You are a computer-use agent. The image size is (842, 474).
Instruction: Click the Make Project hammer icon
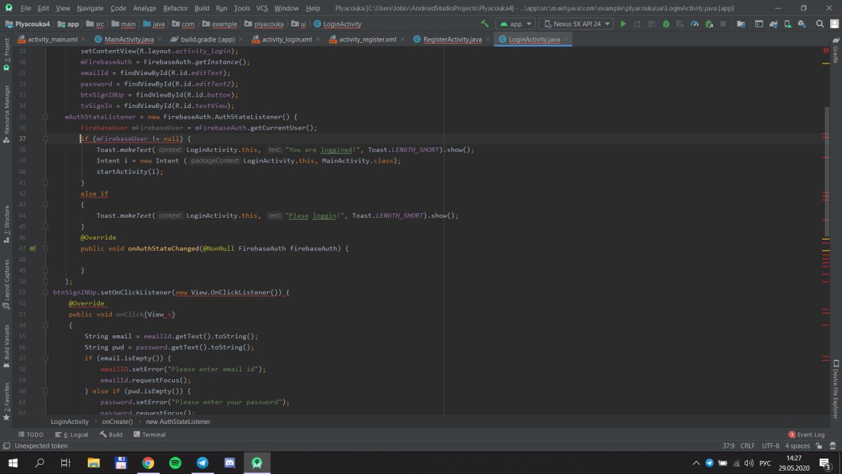485,24
